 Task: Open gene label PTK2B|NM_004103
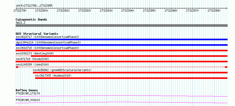click(28, 100)
